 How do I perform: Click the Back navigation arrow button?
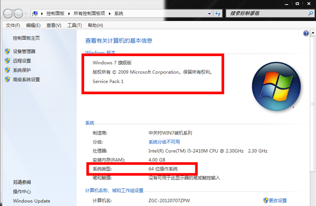[8, 14]
